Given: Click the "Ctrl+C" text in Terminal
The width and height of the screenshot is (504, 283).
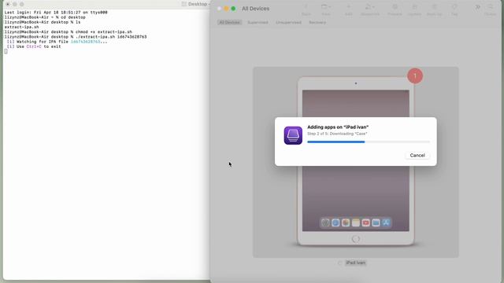Looking at the screenshot, I should [x=34, y=46].
